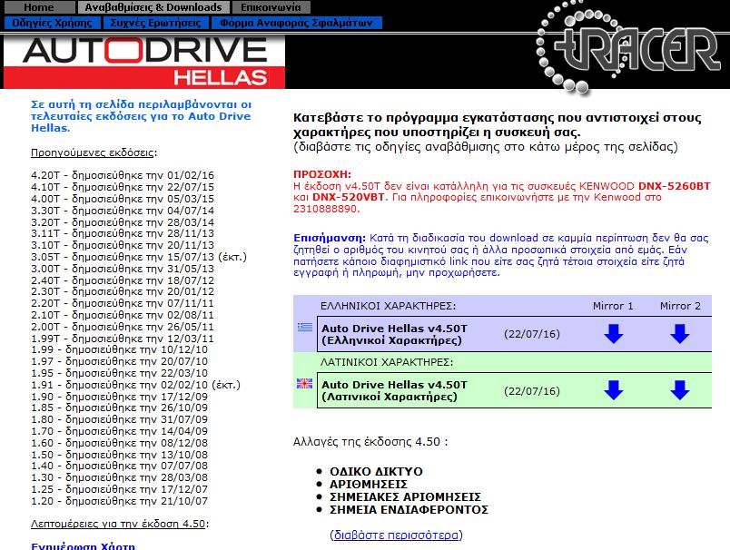Select version 2.20T entry dated 07/11/11

[x=123, y=303]
